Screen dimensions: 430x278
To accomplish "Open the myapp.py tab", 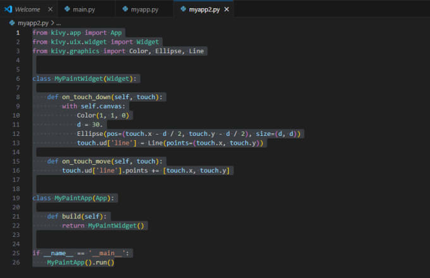I will (x=145, y=9).
